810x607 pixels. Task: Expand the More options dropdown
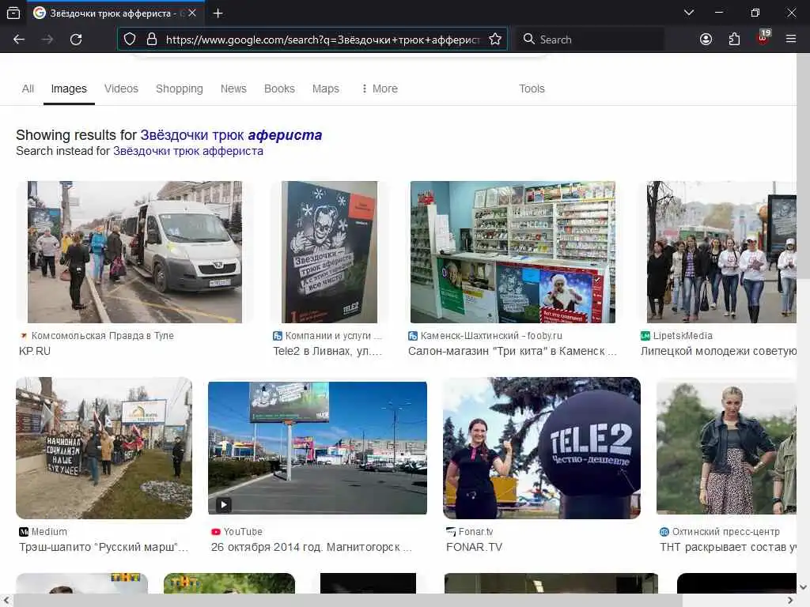(380, 89)
